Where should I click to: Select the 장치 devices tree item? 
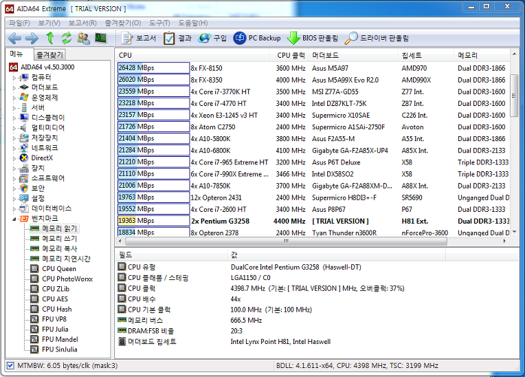coord(38,168)
